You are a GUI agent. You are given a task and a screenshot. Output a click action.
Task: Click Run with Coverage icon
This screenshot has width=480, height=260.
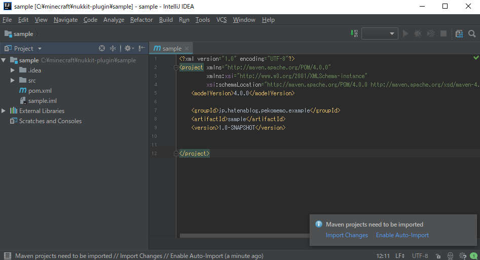tap(431, 33)
